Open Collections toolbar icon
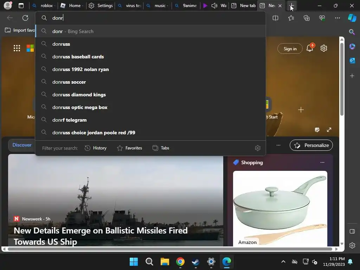 point(307,18)
